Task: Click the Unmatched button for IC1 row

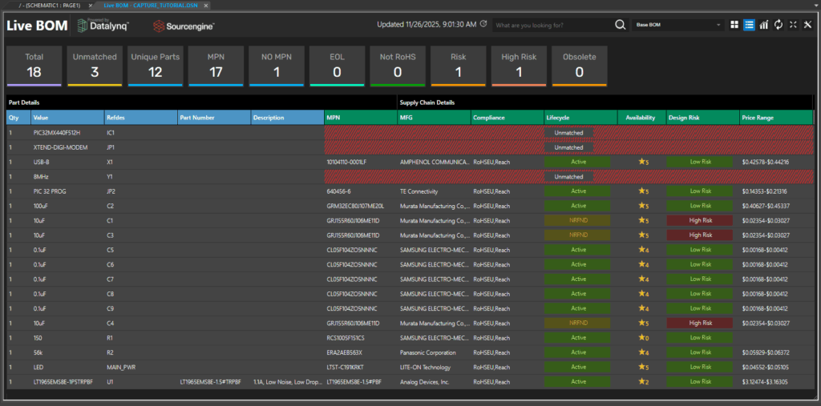Action: tap(568, 132)
